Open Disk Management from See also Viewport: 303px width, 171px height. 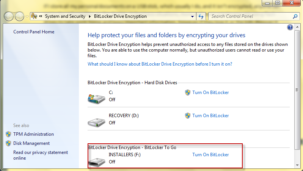(31, 143)
